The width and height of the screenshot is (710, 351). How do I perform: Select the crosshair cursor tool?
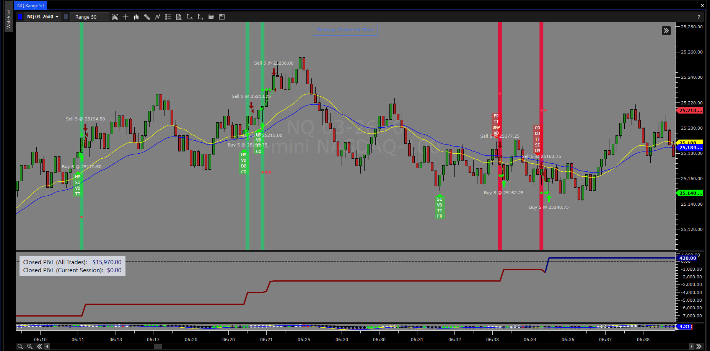[x=125, y=17]
